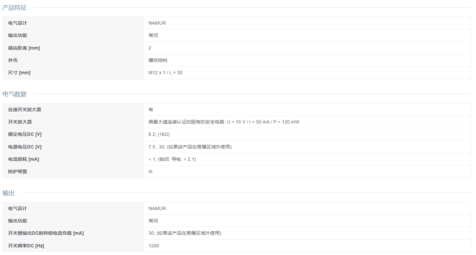Click the 开关放大器 row label
This screenshot has width=476, height=255.
pyautogui.click(x=20, y=122)
